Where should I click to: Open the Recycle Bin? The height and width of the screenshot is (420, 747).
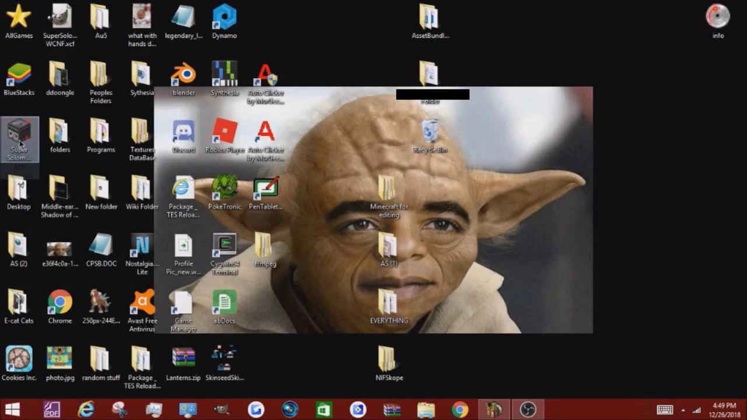[430, 136]
